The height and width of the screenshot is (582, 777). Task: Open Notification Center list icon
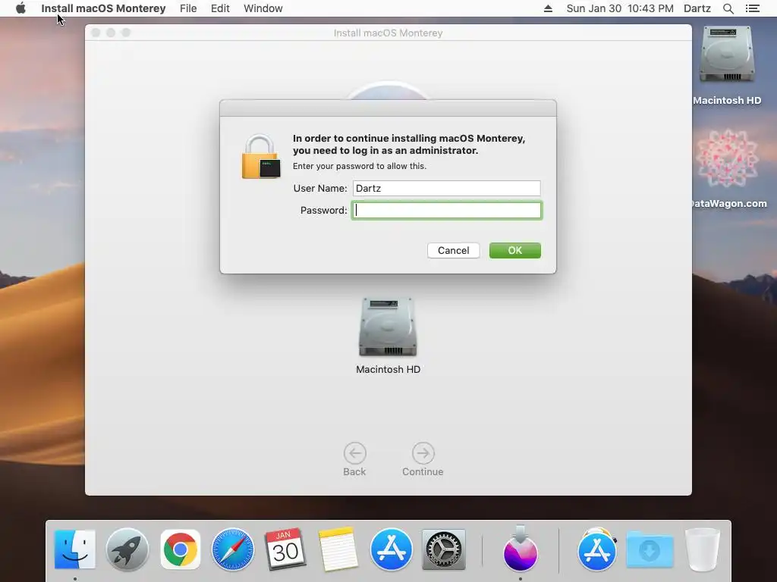[x=753, y=8]
